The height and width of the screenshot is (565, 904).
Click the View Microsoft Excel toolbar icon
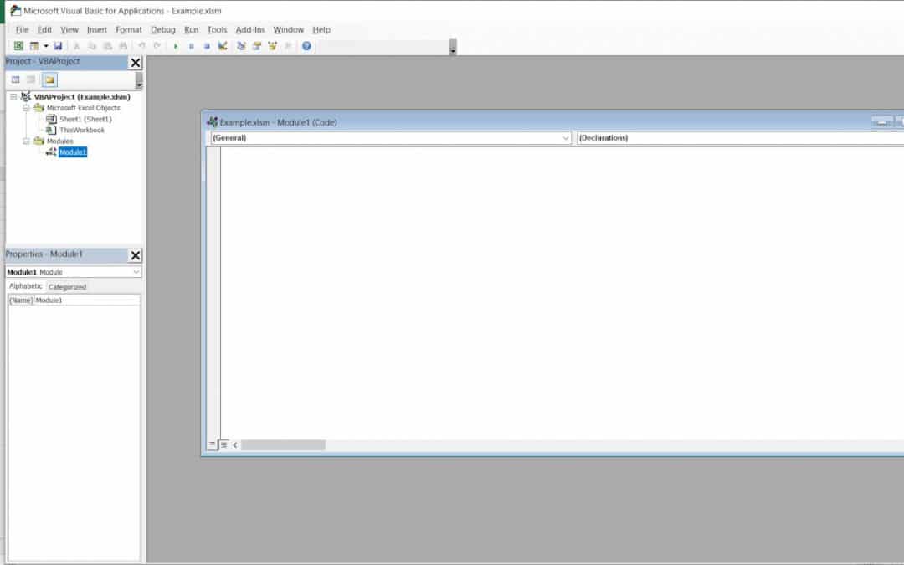[x=18, y=46]
